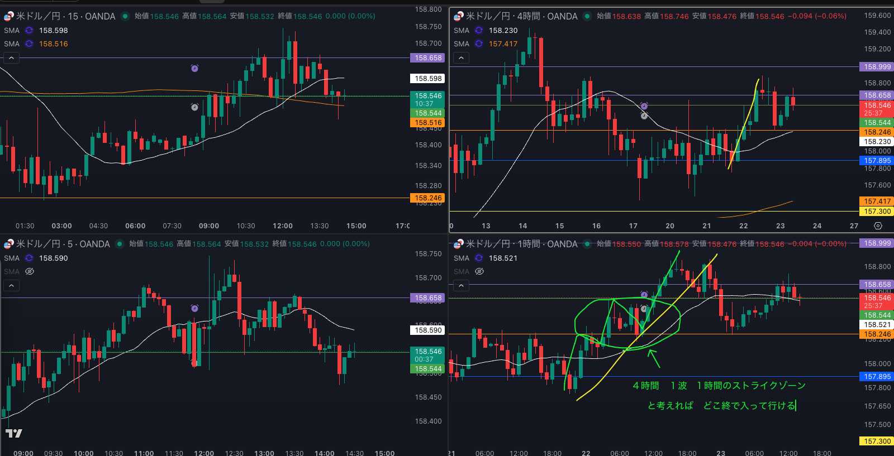Viewport: 894px width, 456px height.
Task: Click the refresh icon beside SMA 158.598
Action: click(29, 31)
